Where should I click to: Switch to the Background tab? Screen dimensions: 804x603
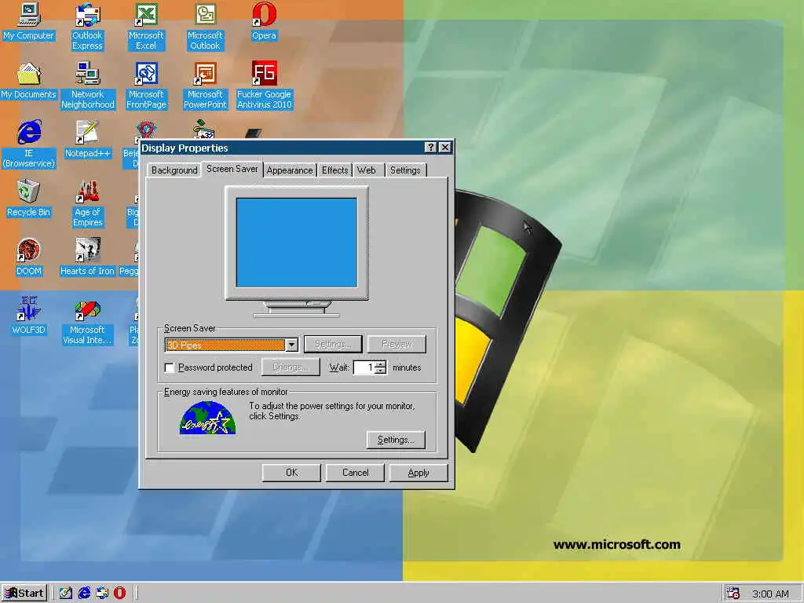coord(174,170)
